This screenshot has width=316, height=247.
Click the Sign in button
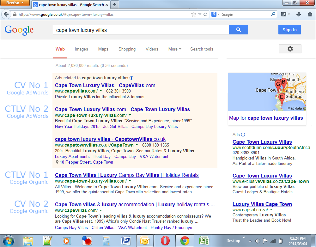point(289,30)
